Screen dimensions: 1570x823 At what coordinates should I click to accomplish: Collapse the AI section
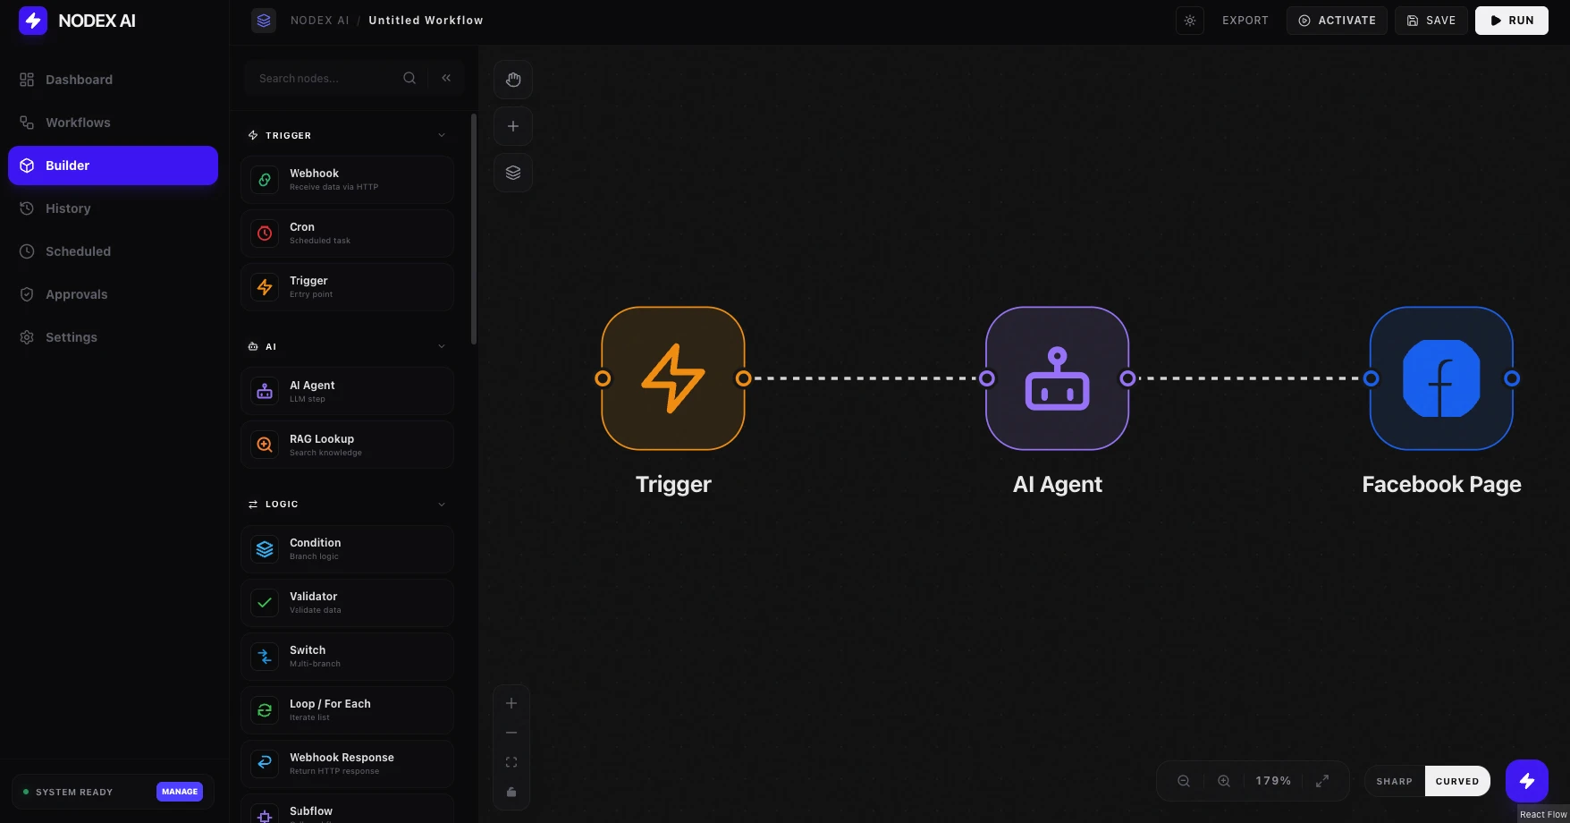(x=442, y=347)
